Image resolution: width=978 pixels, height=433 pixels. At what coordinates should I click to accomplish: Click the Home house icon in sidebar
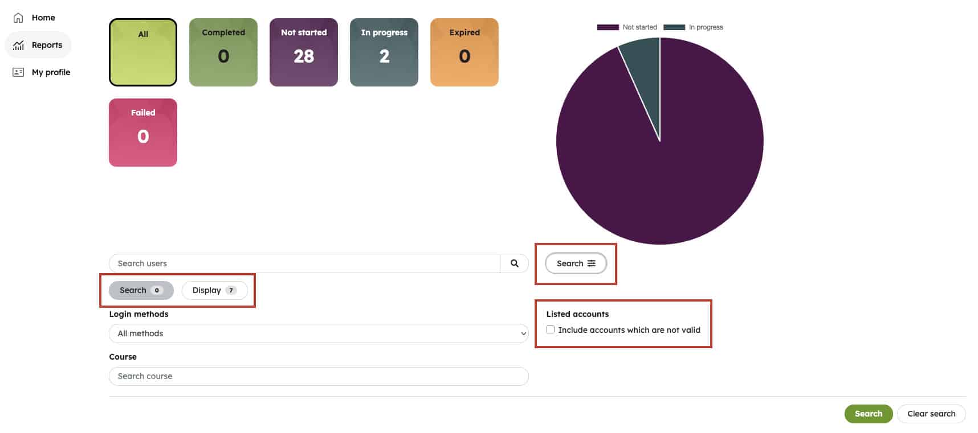[18, 18]
